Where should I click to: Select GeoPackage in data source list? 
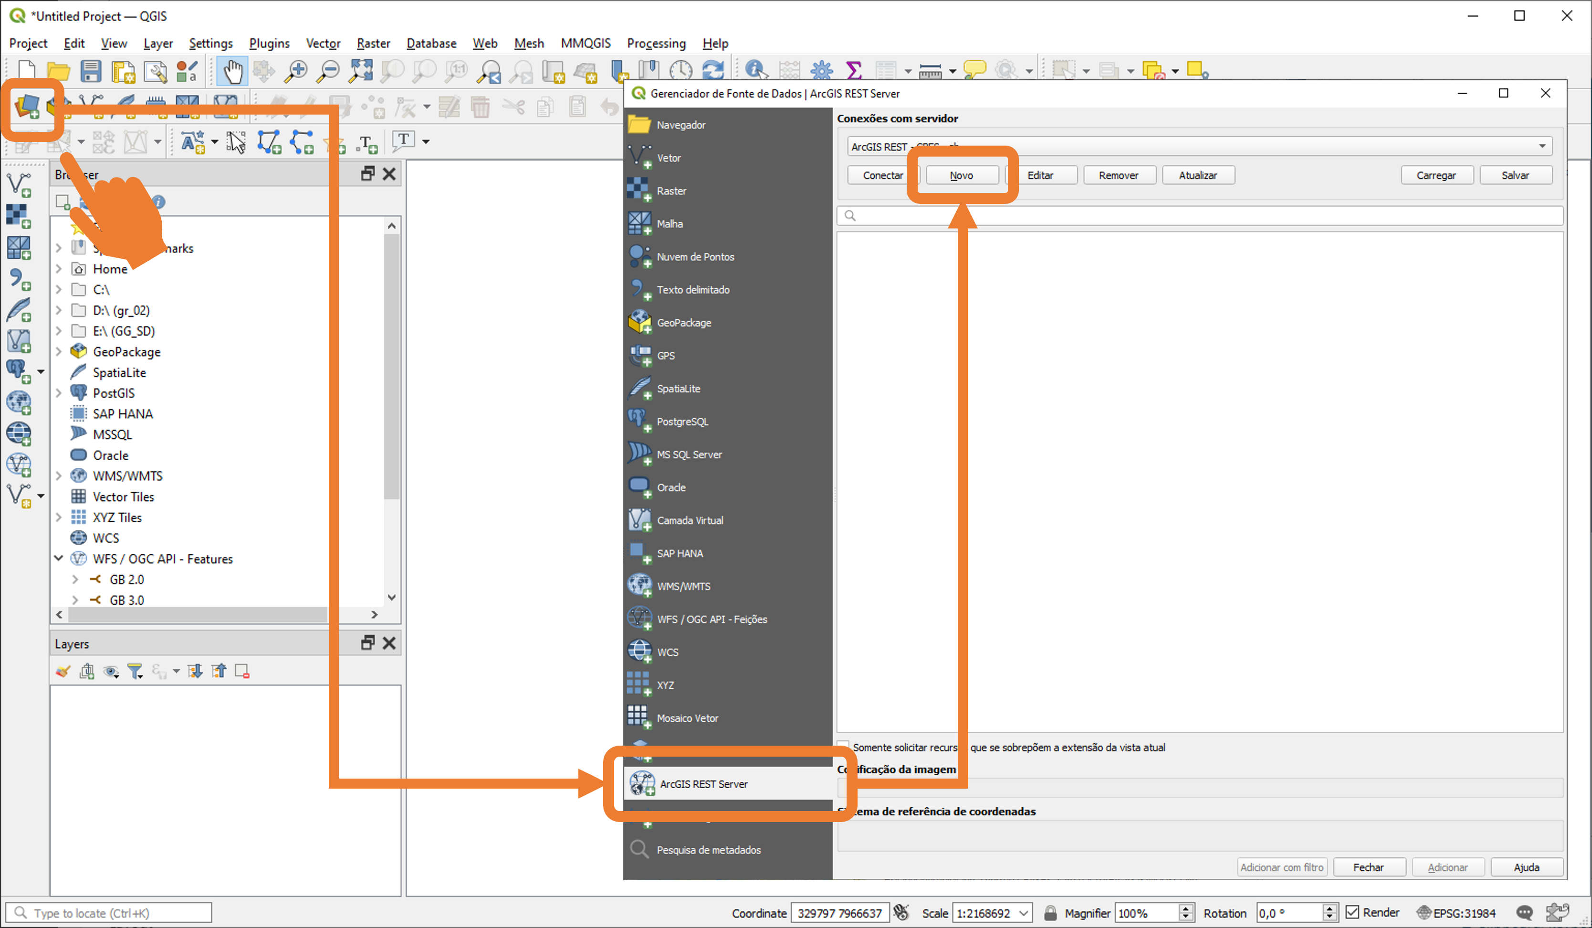(x=728, y=322)
